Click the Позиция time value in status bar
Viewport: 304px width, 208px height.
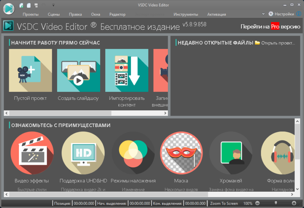click(84, 203)
